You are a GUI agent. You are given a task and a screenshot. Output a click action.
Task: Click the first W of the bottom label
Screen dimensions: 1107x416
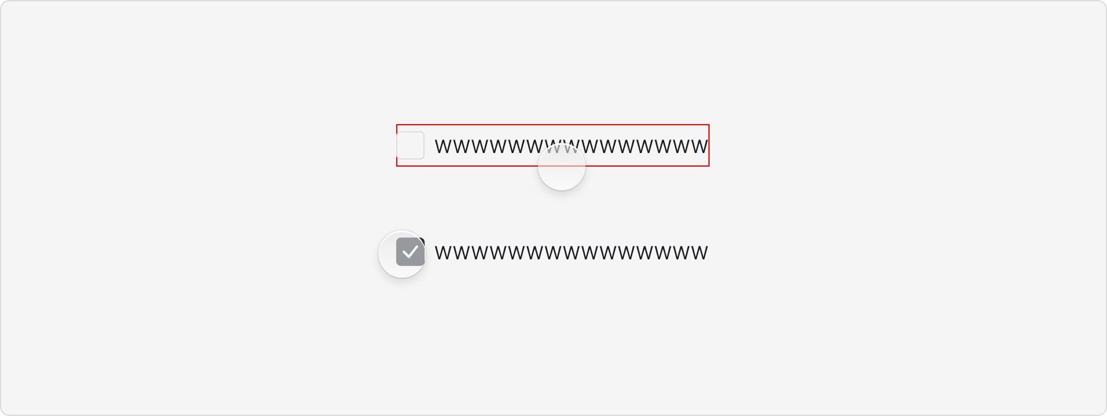444,253
